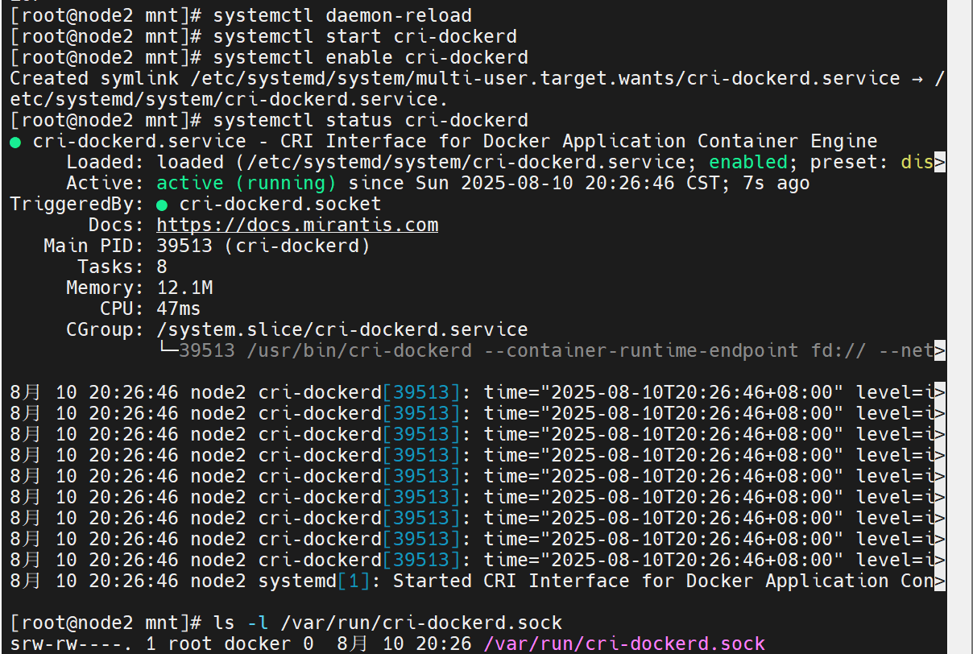Click the 'TriggeredBy:' label

point(77,204)
